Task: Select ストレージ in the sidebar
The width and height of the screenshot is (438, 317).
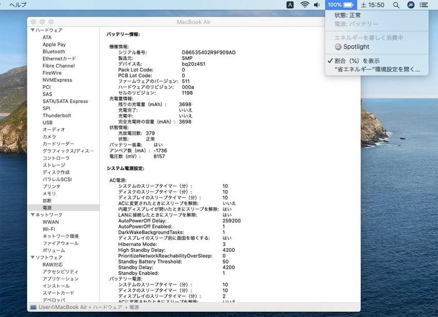Action: [54, 165]
